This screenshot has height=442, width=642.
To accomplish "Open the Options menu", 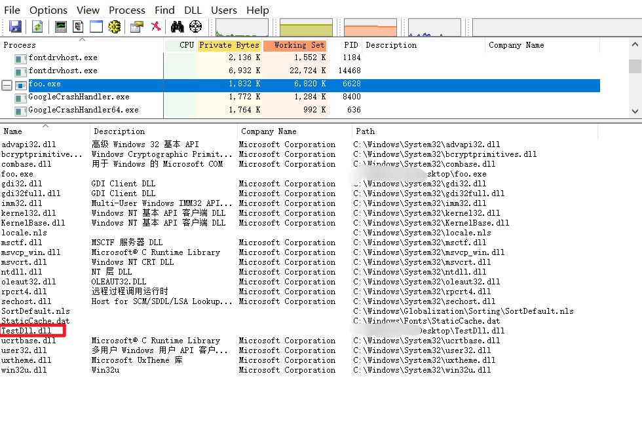I will (x=48, y=10).
